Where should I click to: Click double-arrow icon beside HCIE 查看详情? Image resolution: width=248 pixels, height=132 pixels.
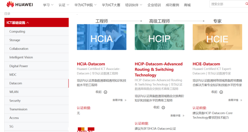click(241, 100)
